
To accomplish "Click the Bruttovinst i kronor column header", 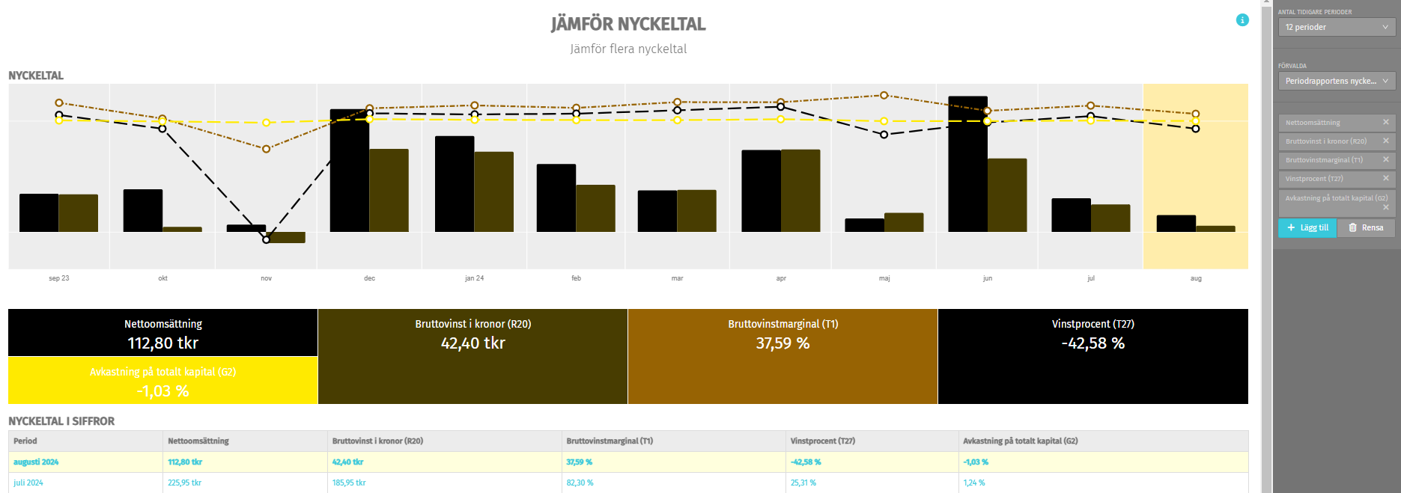I will tap(377, 441).
